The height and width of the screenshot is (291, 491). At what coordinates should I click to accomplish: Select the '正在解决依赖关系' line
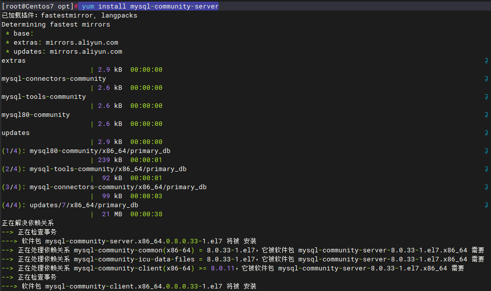(28, 223)
